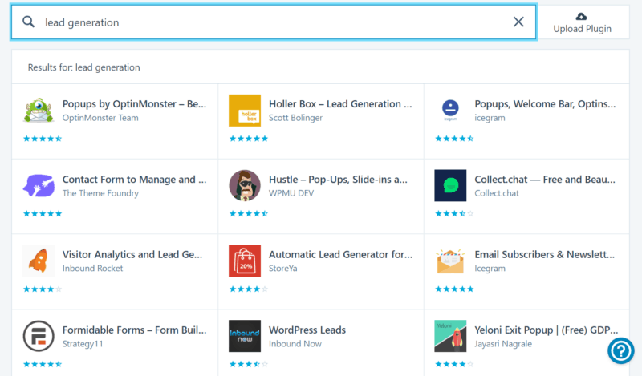Open Automatic Lead Generator plugin title
Image resolution: width=642 pixels, height=376 pixels.
[340, 254]
